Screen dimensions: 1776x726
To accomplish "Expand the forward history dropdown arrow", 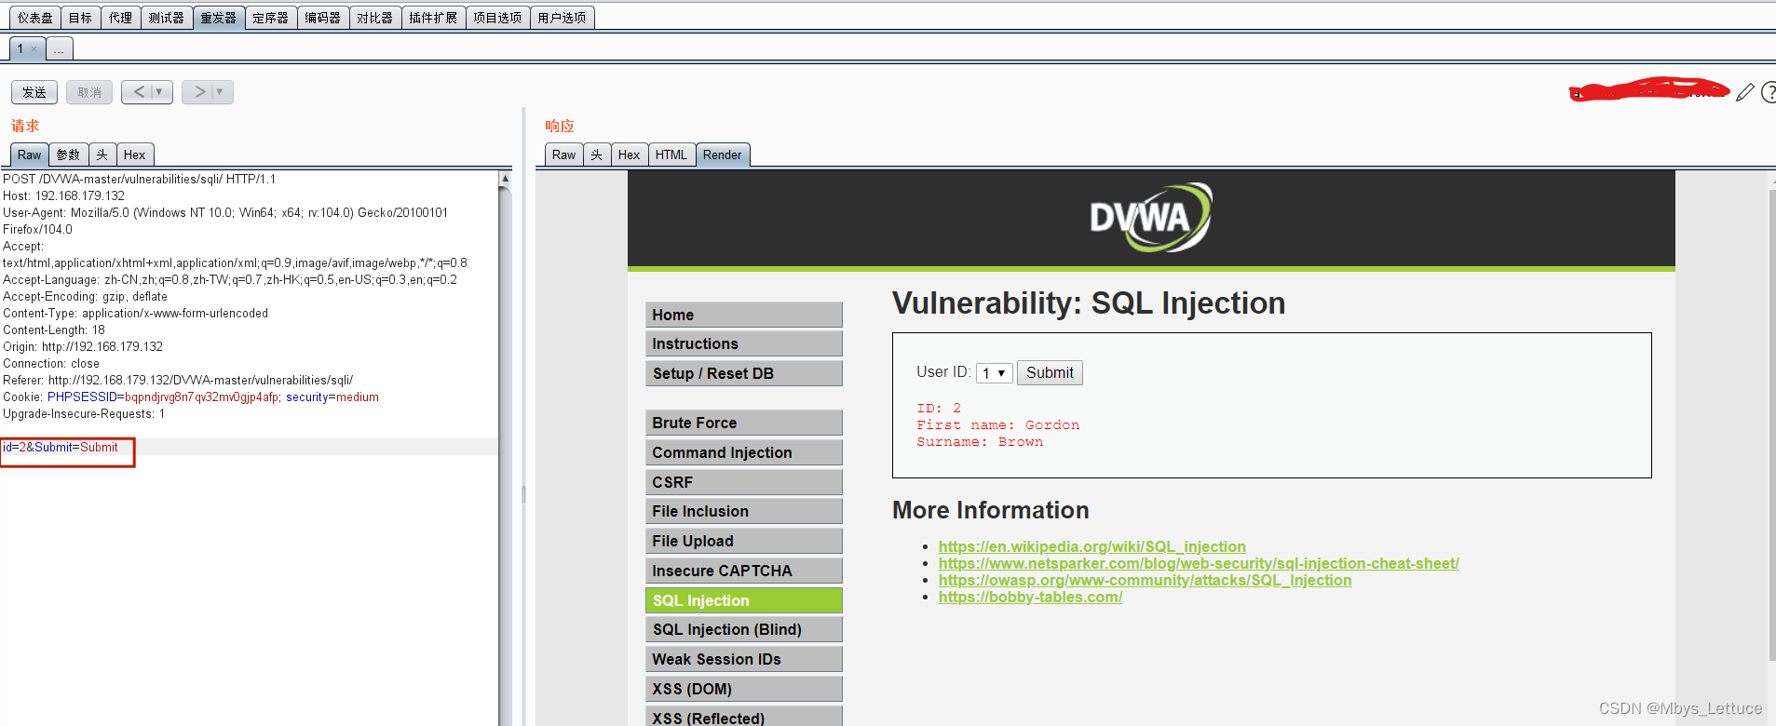I will [x=220, y=92].
